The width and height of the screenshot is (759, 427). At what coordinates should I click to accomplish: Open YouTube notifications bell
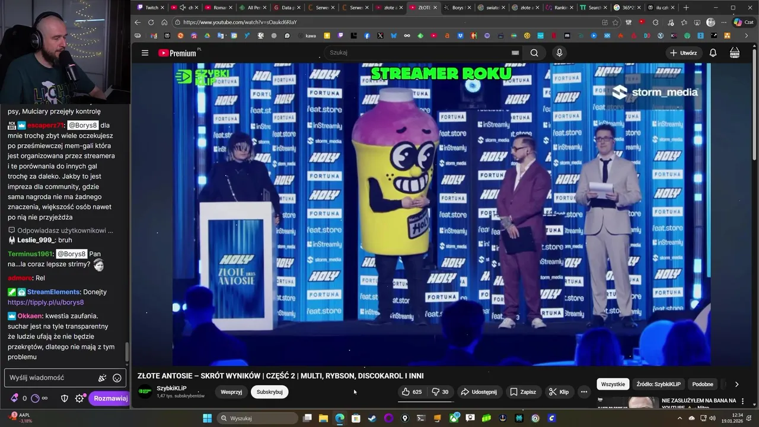pos(713,53)
